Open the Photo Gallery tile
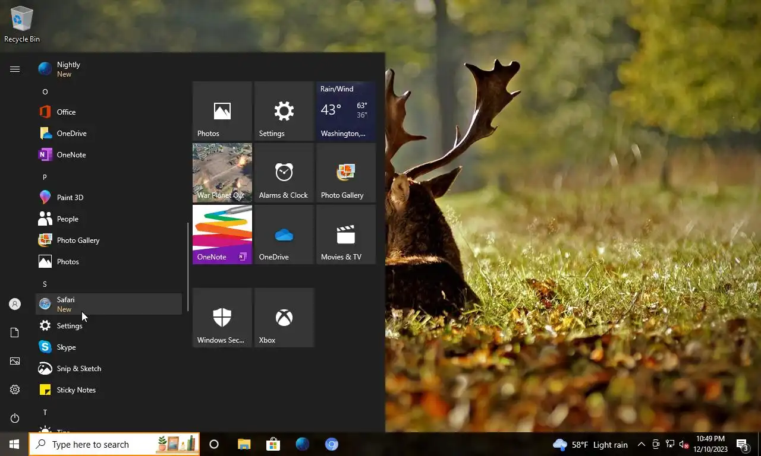This screenshot has width=761, height=456. pos(346,173)
